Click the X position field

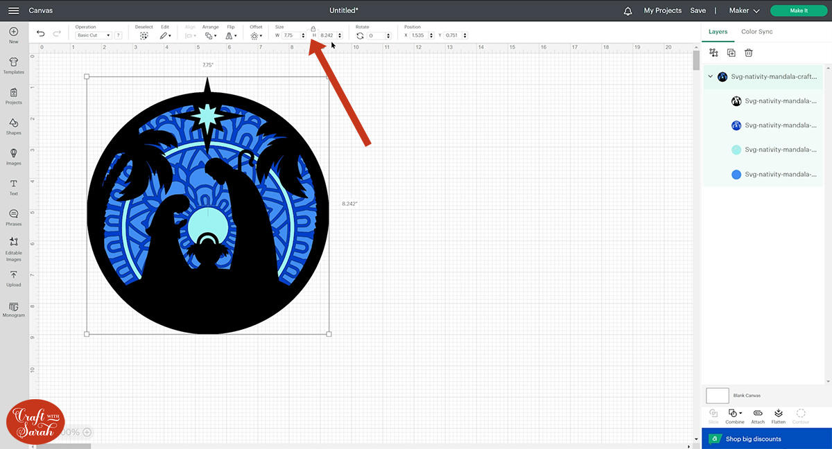(418, 35)
